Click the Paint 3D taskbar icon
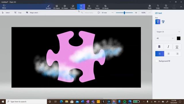The height and width of the screenshot is (104, 184). click(x=114, y=101)
